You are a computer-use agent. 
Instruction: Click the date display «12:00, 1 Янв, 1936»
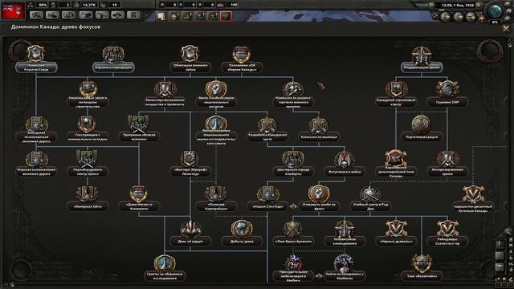457,5
